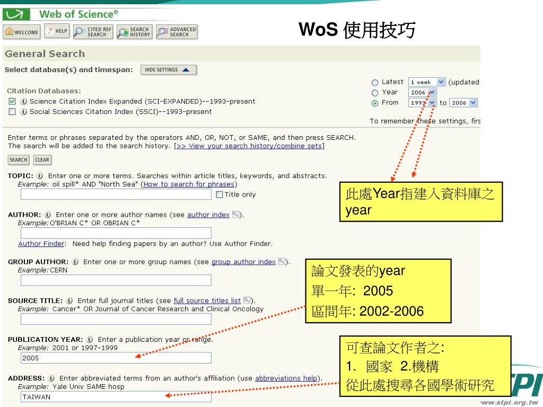Click the CLEAR button
The width and height of the screenshot is (543, 407).
[42, 160]
